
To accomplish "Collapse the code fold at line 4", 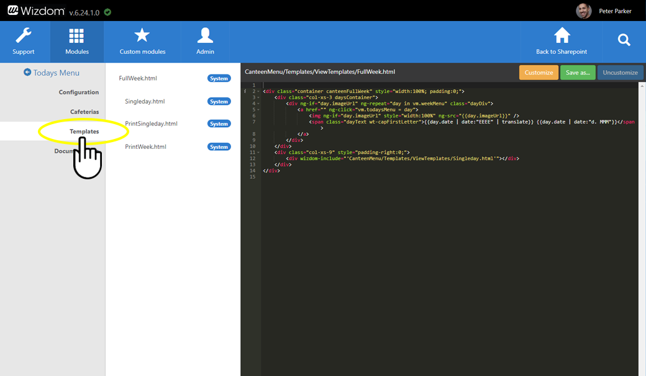I will point(259,104).
